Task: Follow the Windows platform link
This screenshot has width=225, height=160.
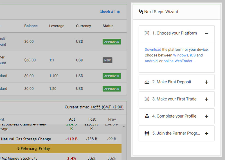Action: (181, 55)
